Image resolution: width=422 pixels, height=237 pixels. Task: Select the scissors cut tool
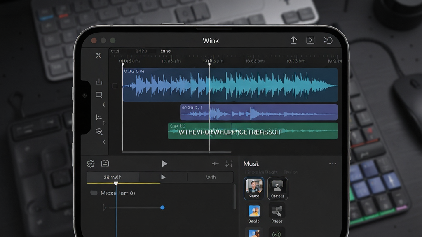pos(98,56)
